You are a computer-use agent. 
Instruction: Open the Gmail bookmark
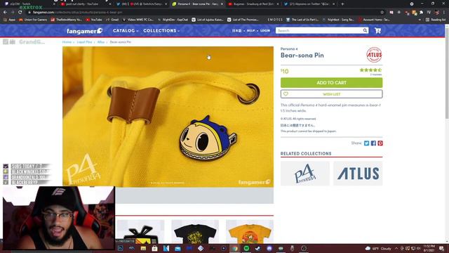[112, 20]
